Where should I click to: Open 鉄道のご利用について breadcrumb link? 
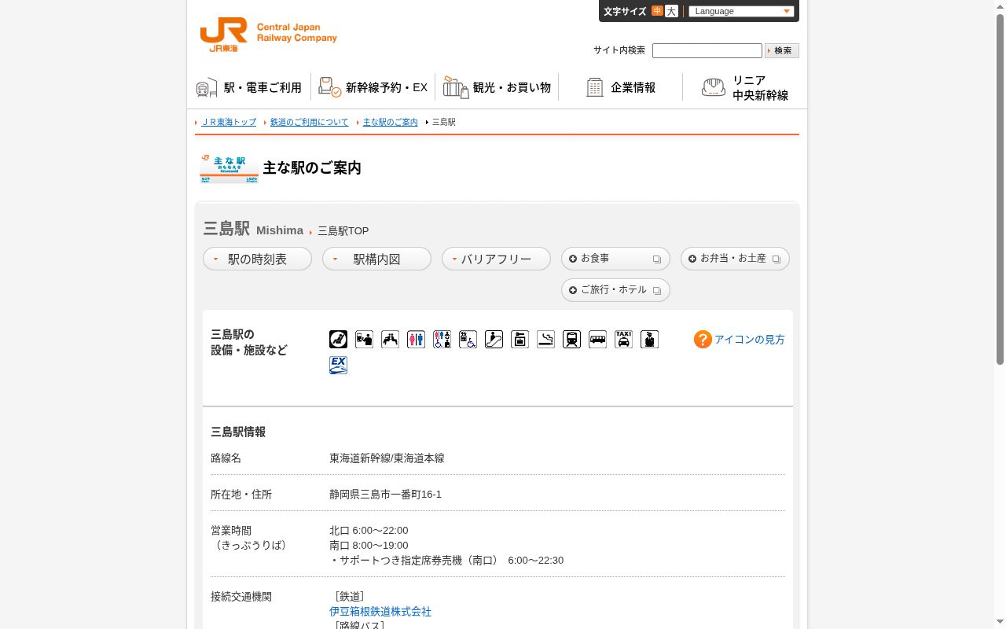[309, 122]
